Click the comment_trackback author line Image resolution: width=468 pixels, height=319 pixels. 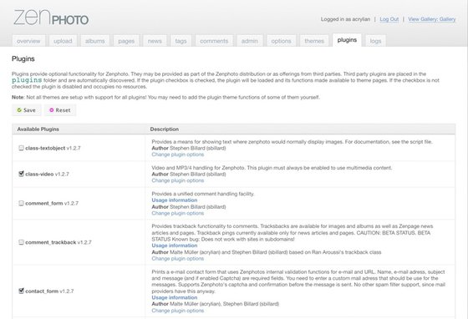267,252
